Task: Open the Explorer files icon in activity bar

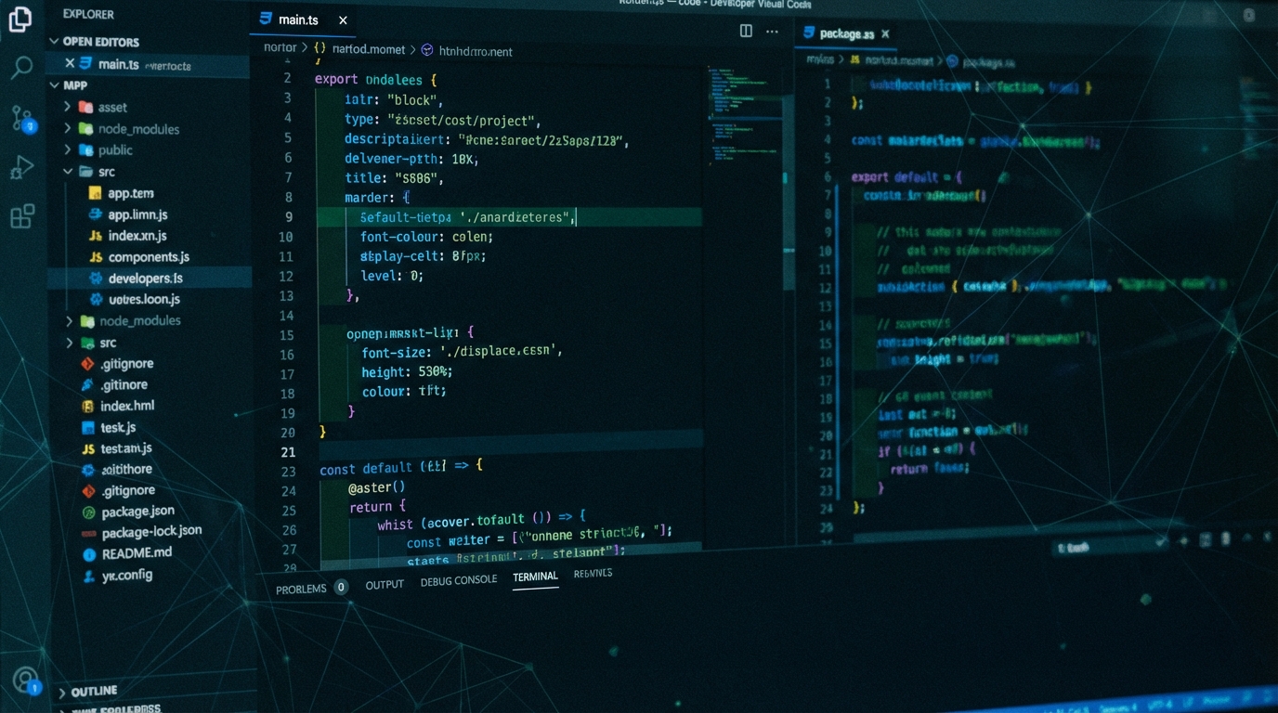Action: click(20, 19)
